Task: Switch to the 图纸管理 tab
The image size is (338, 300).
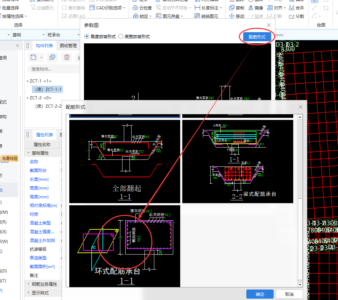Action: [68, 46]
